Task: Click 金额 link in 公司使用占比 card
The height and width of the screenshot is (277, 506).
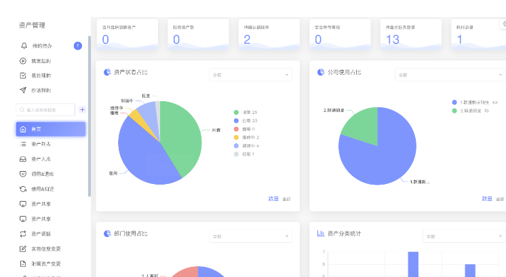Action: [500, 199]
